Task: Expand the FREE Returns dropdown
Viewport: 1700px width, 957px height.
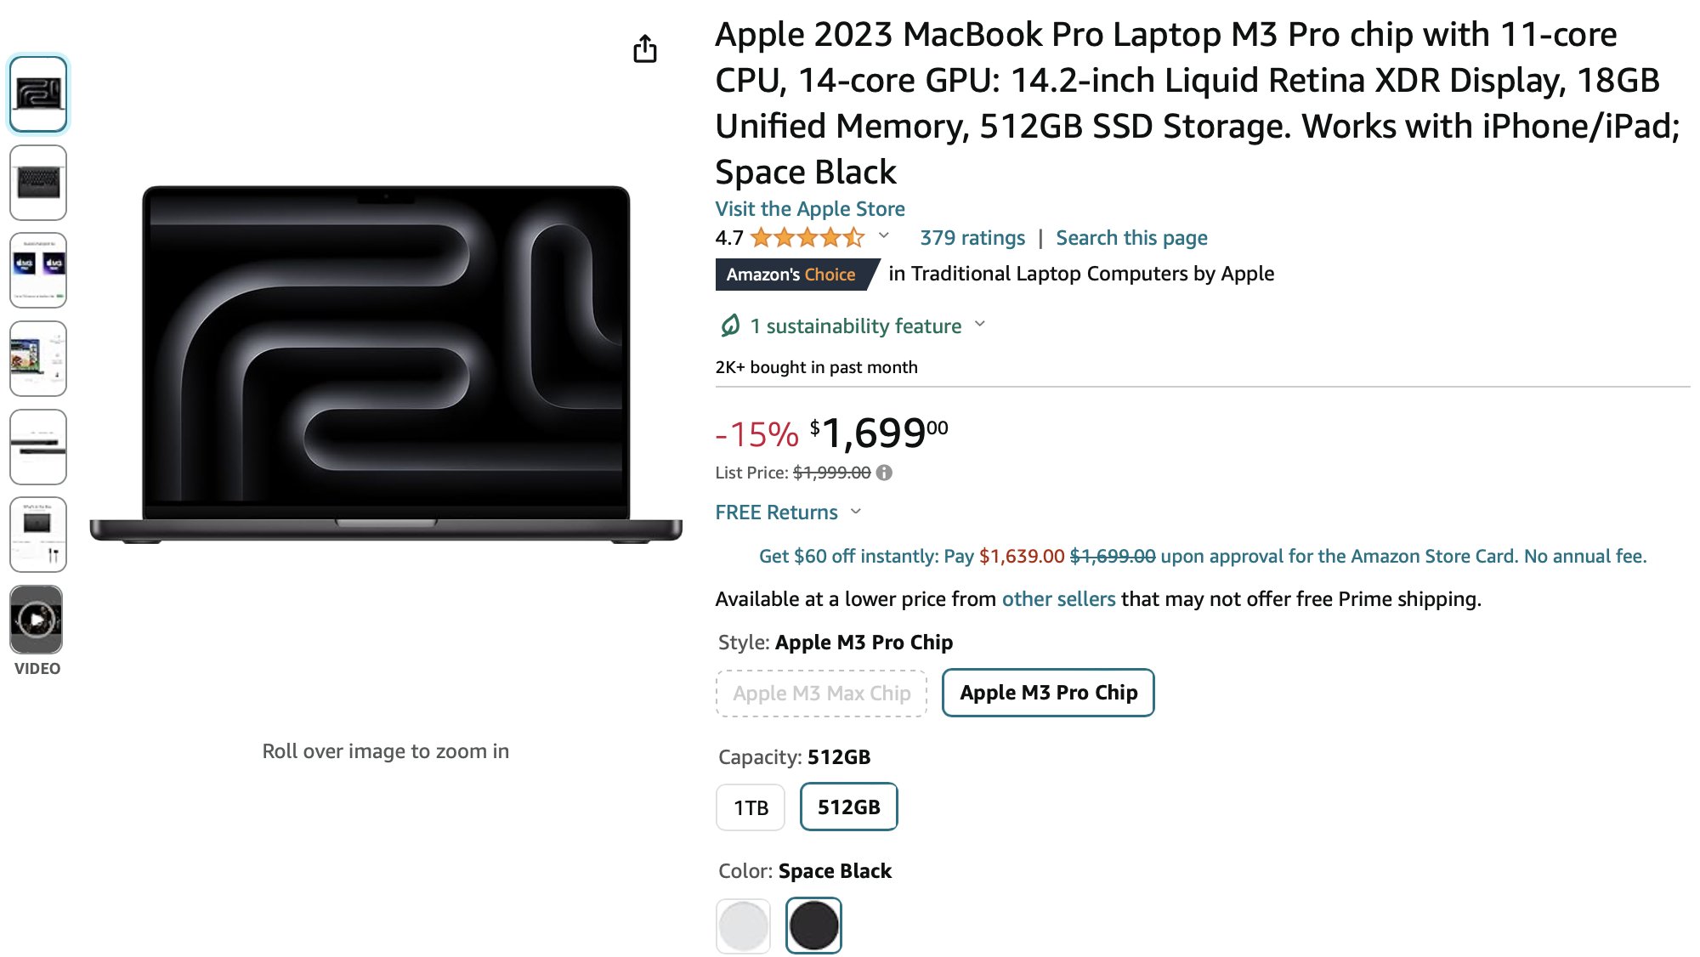Action: 856,511
